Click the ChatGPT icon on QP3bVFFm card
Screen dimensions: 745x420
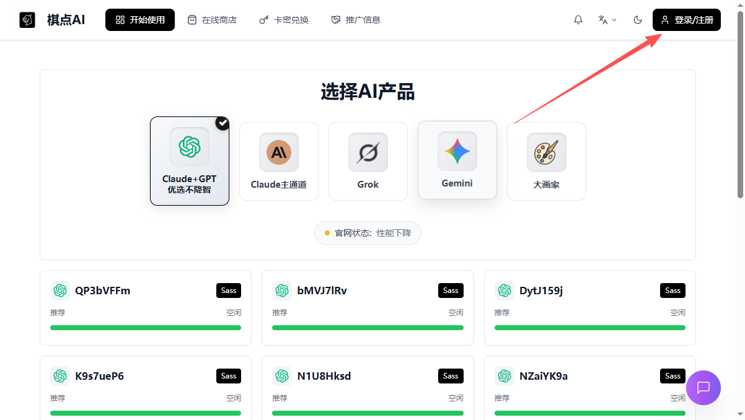[x=60, y=290]
